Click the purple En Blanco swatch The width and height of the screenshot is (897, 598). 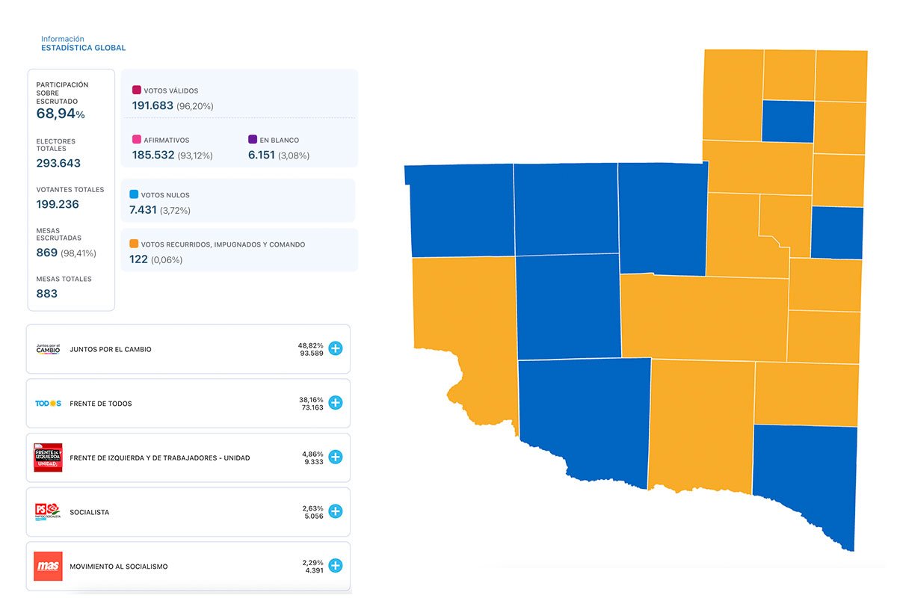(x=253, y=140)
